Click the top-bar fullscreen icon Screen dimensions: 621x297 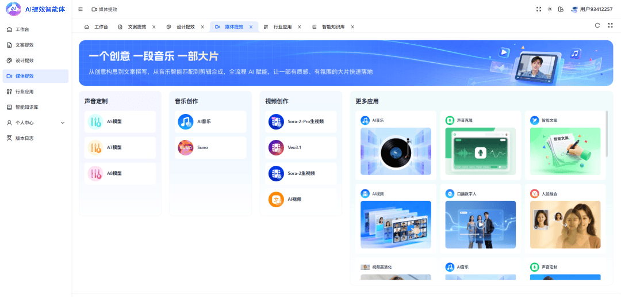tap(539, 9)
